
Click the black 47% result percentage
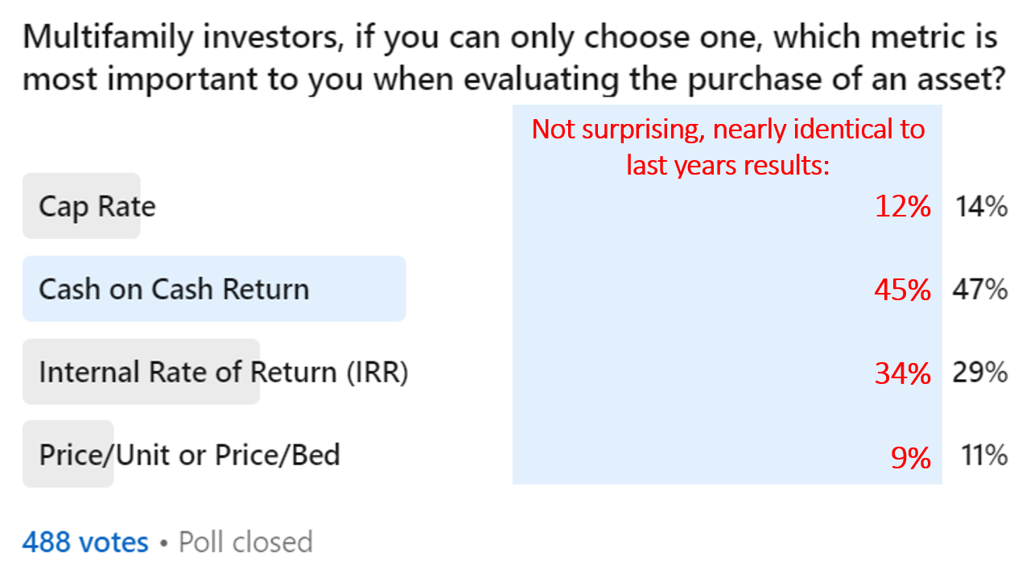pos(982,289)
